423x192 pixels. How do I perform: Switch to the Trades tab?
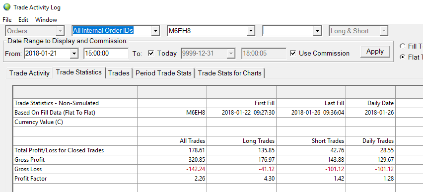(119, 73)
